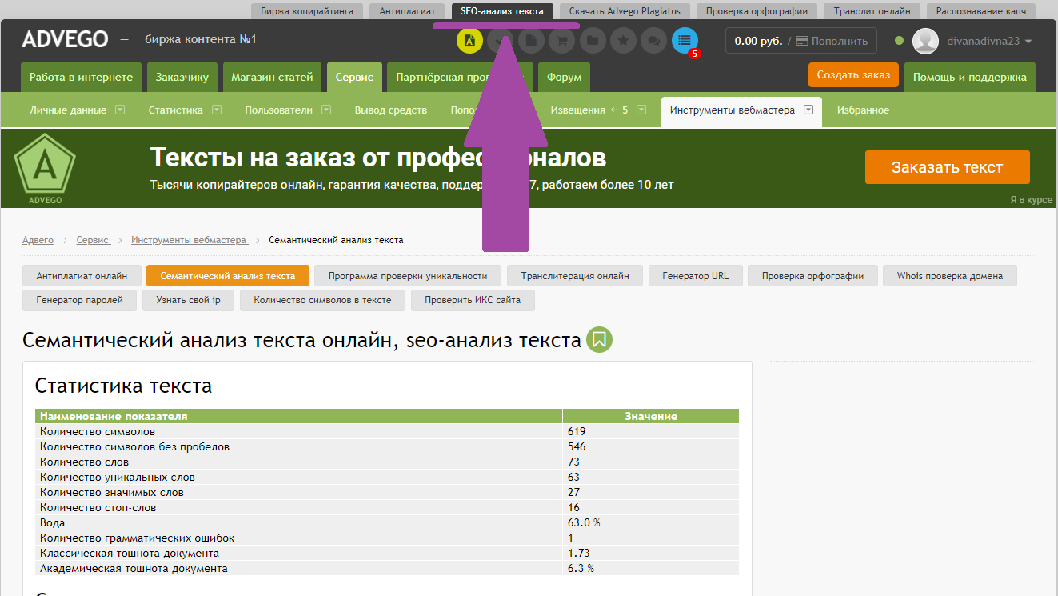Click the ADVEGO logo in header

pyautogui.click(x=65, y=39)
